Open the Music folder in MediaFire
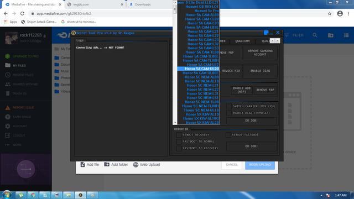 tap(61, 71)
